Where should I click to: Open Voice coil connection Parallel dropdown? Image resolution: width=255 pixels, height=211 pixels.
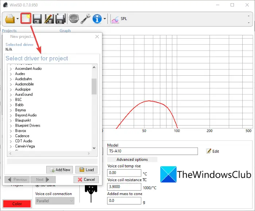[x=55, y=201]
